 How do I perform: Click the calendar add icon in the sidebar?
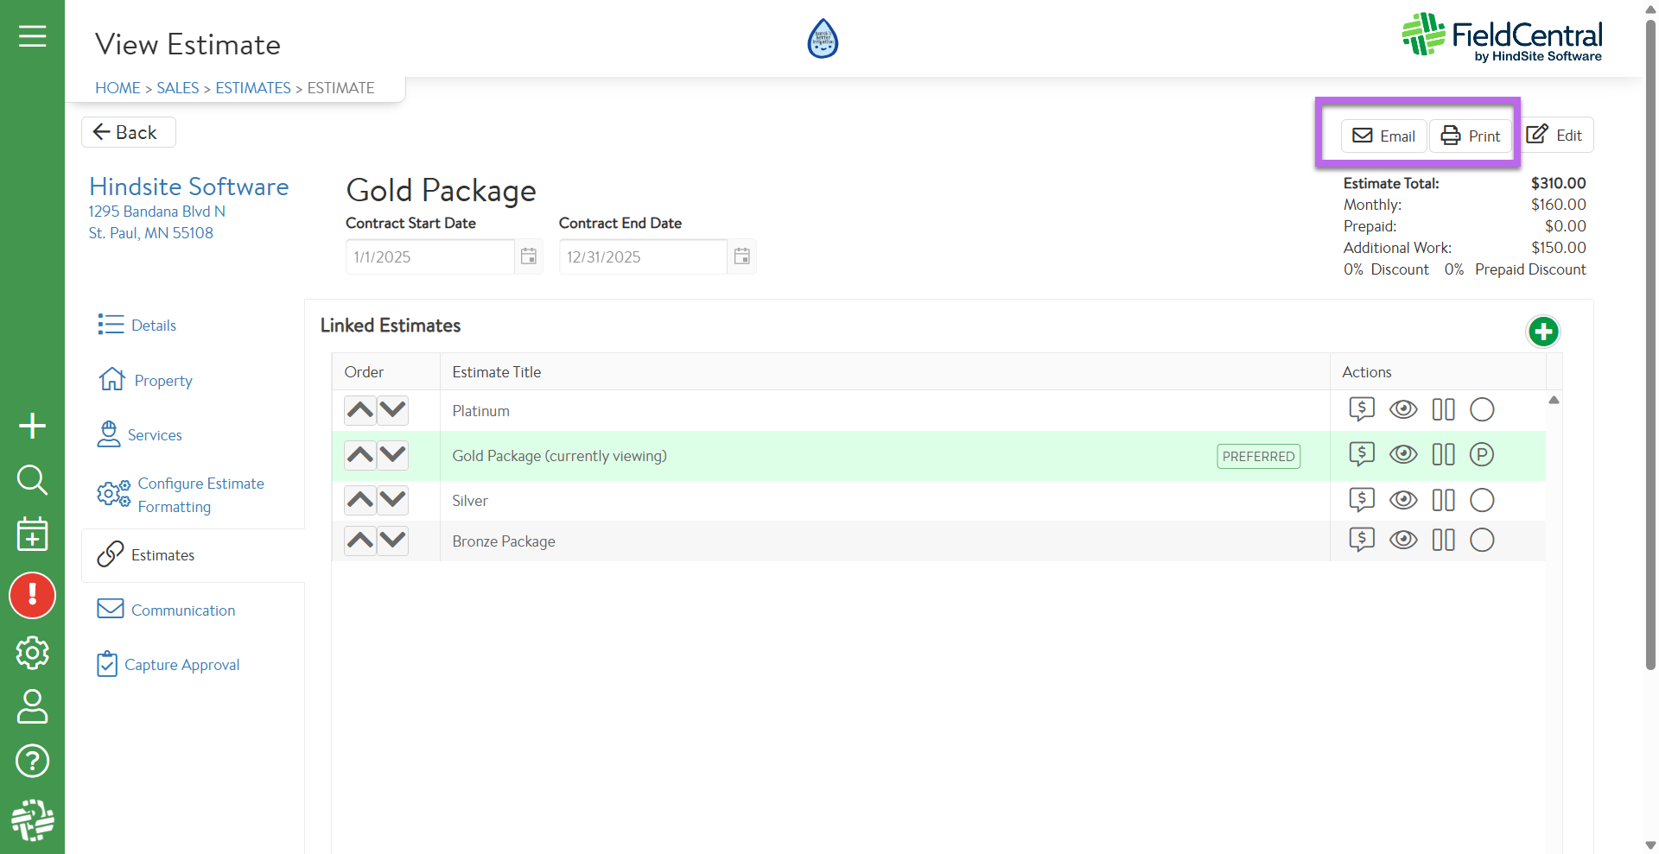click(32, 535)
